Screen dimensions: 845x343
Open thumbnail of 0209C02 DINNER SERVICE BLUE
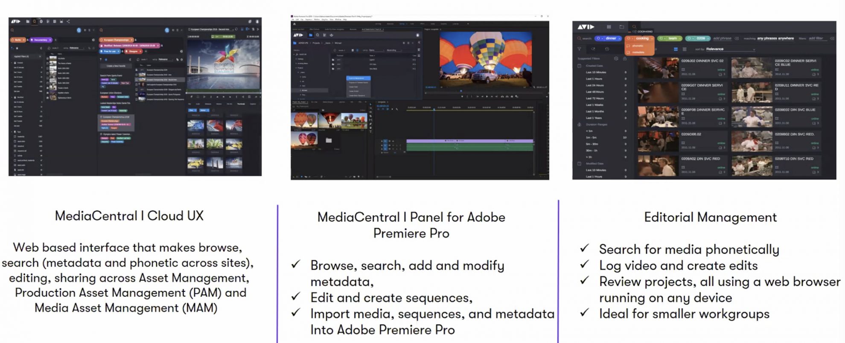[x=752, y=68]
